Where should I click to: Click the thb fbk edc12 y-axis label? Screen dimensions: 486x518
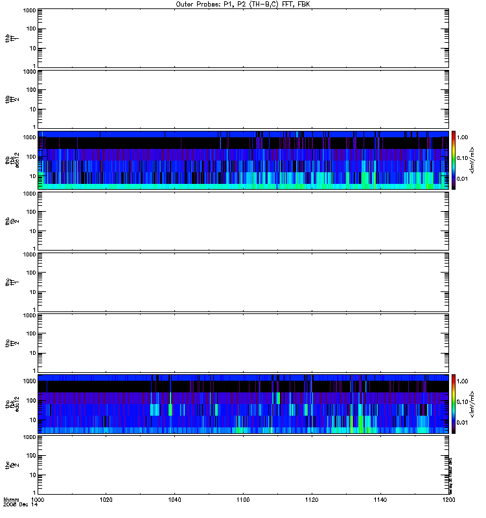coord(12,160)
